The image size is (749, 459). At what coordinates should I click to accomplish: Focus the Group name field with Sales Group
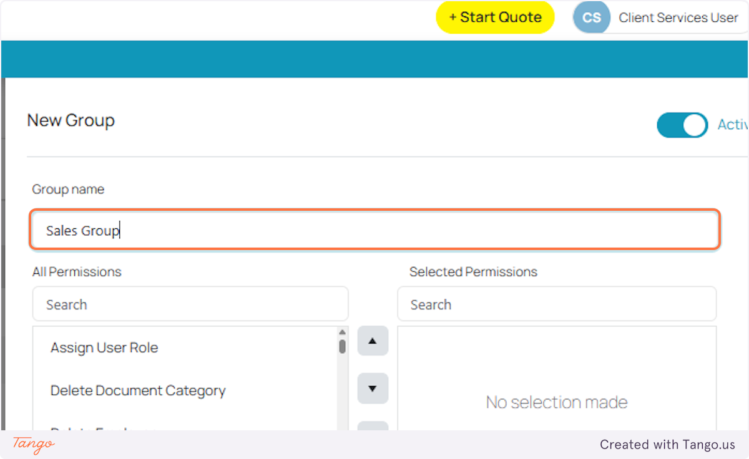pyautogui.click(x=375, y=230)
